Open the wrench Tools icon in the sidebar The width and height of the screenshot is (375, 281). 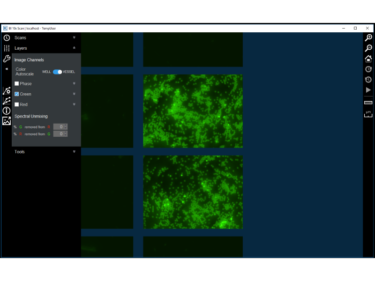point(7,59)
